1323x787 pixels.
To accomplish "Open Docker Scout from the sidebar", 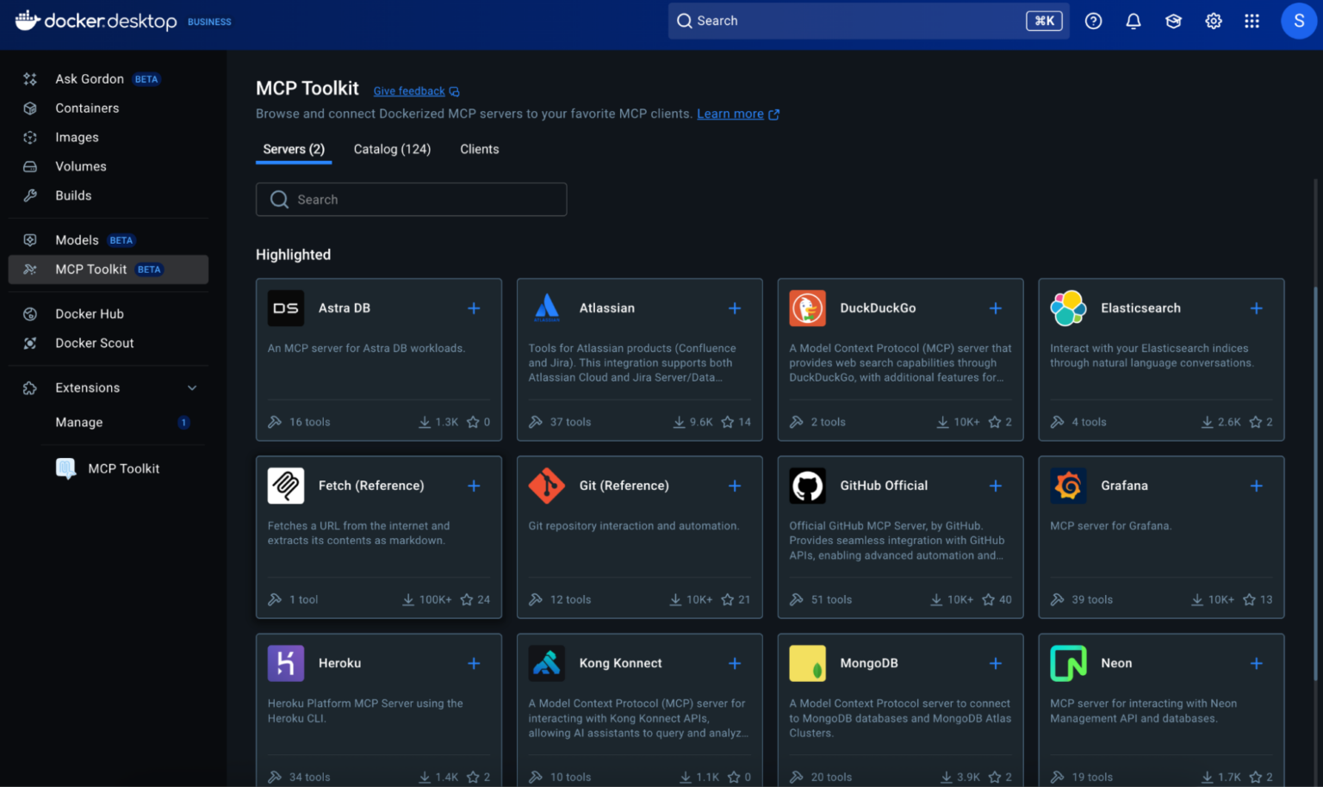I will [x=94, y=343].
